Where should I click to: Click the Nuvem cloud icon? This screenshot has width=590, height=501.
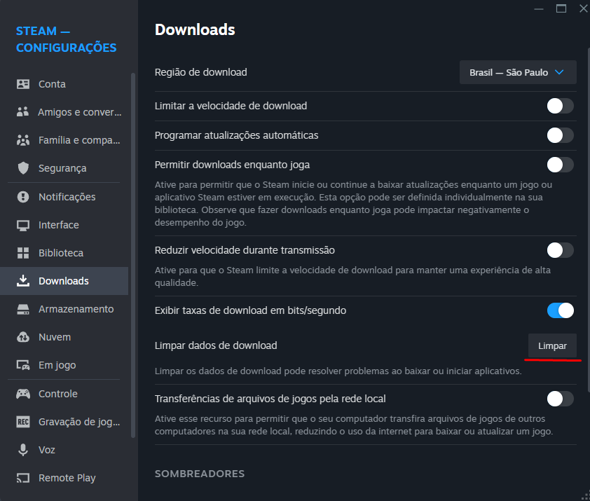click(23, 337)
